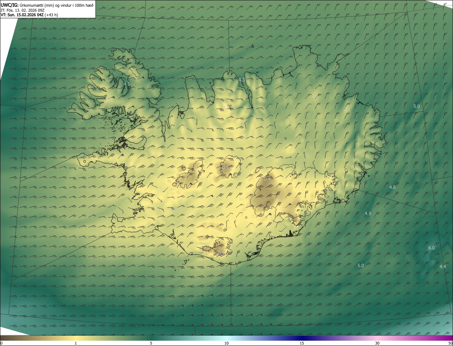Click the 2.1 value label in the northeast highlands
Screen dimensions: 453x346
pos(347,110)
